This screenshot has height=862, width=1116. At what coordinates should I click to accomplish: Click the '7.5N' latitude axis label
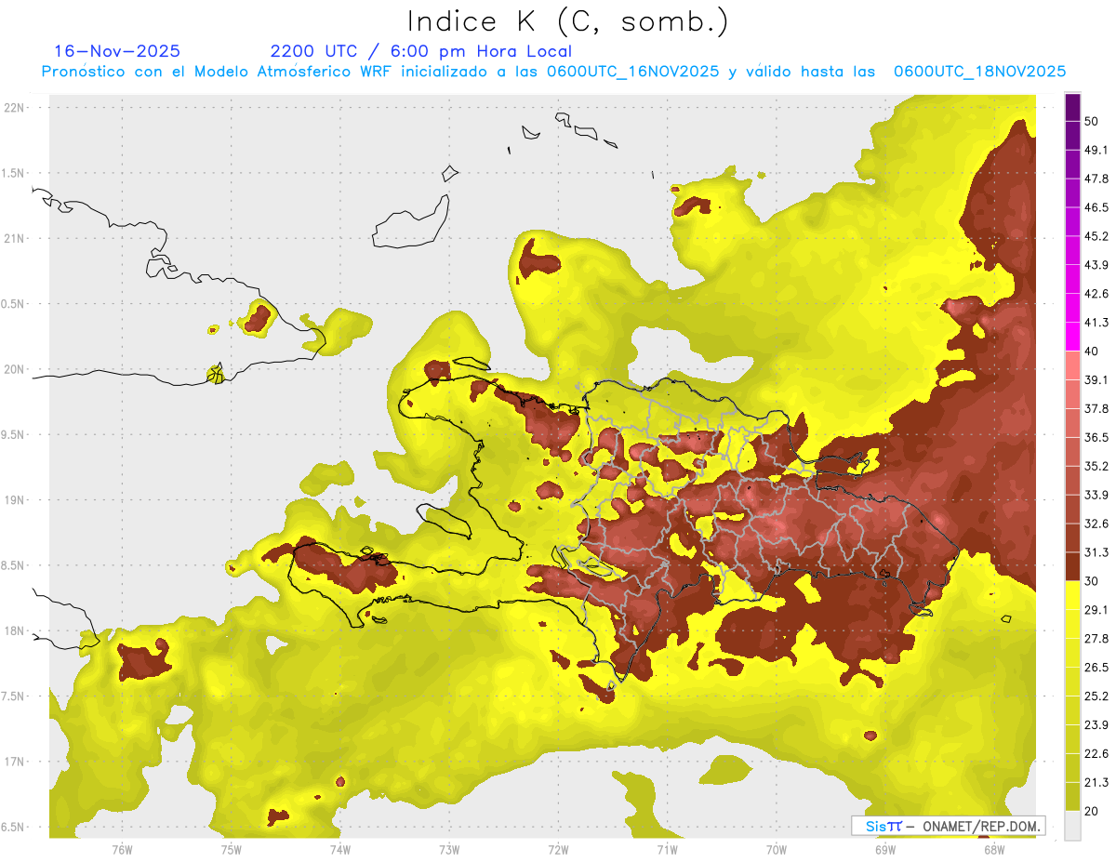(14, 696)
